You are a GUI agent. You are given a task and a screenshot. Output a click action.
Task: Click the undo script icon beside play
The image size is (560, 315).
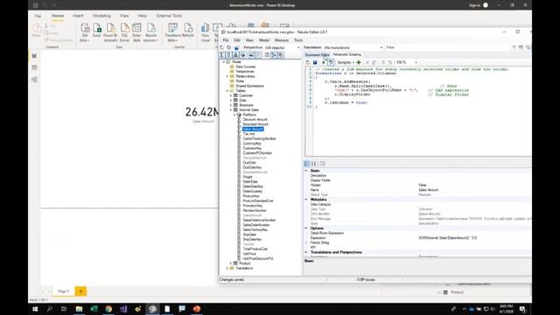coord(331,62)
